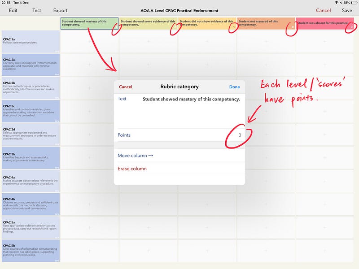Add text to CPAC 3b mastery cell
This screenshot has width=359, height=269.
pyautogui.click(x=89, y=158)
